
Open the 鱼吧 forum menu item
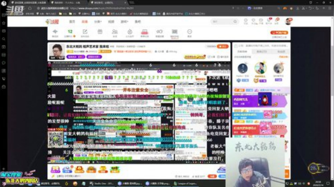(x=138, y=21)
